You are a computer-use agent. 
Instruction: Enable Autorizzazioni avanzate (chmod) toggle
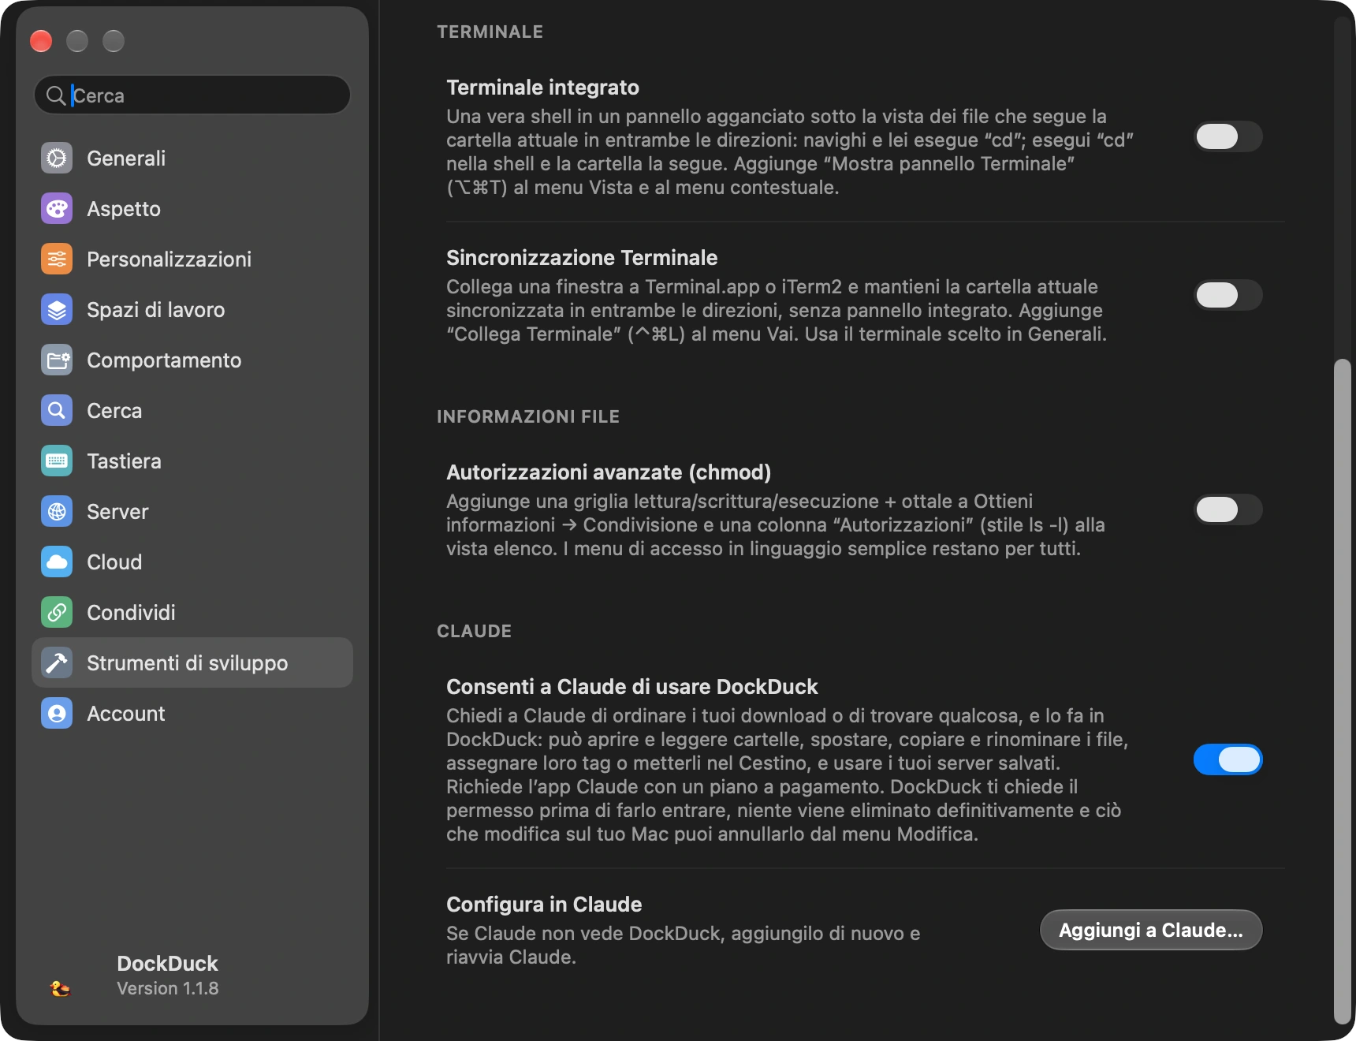click(x=1227, y=509)
